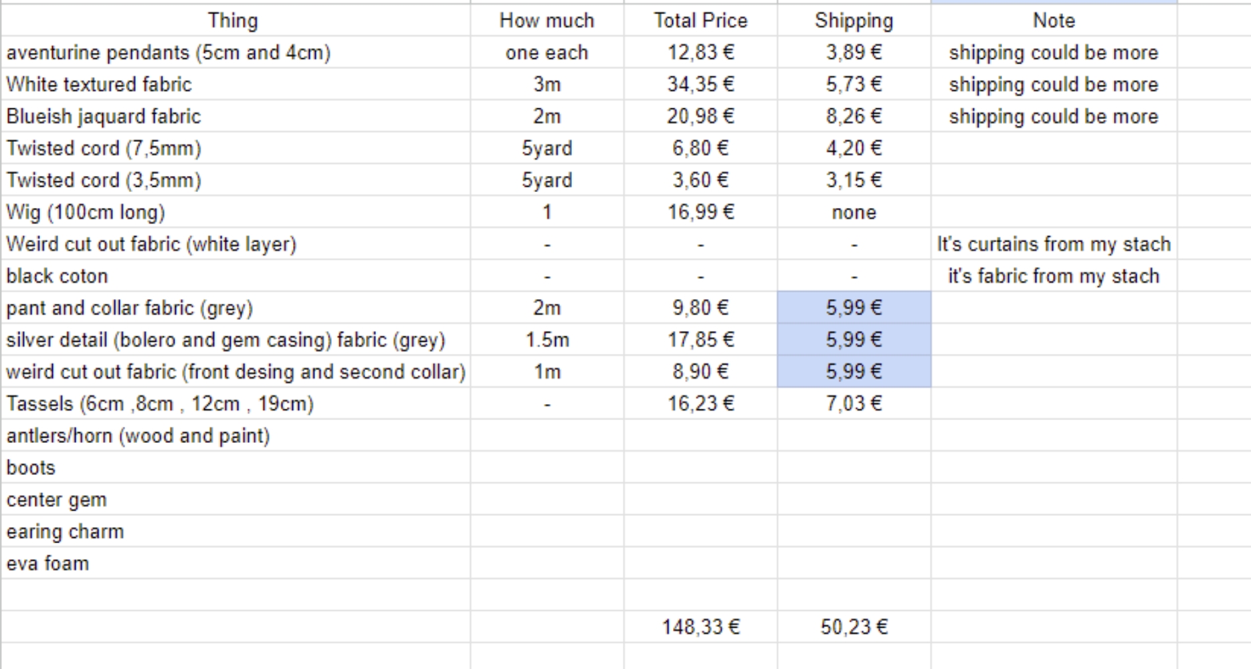
Task: Click highlighted shipping cell in pant and collar row
Action: (x=854, y=308)
